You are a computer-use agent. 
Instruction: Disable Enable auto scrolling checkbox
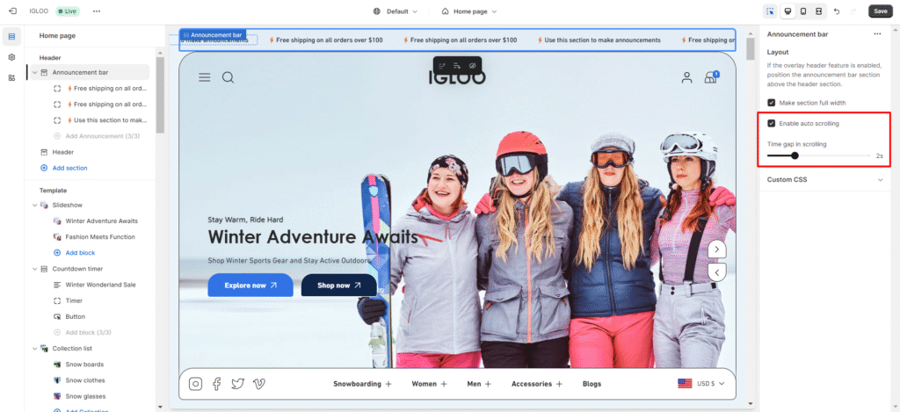[x=772, y=124]
